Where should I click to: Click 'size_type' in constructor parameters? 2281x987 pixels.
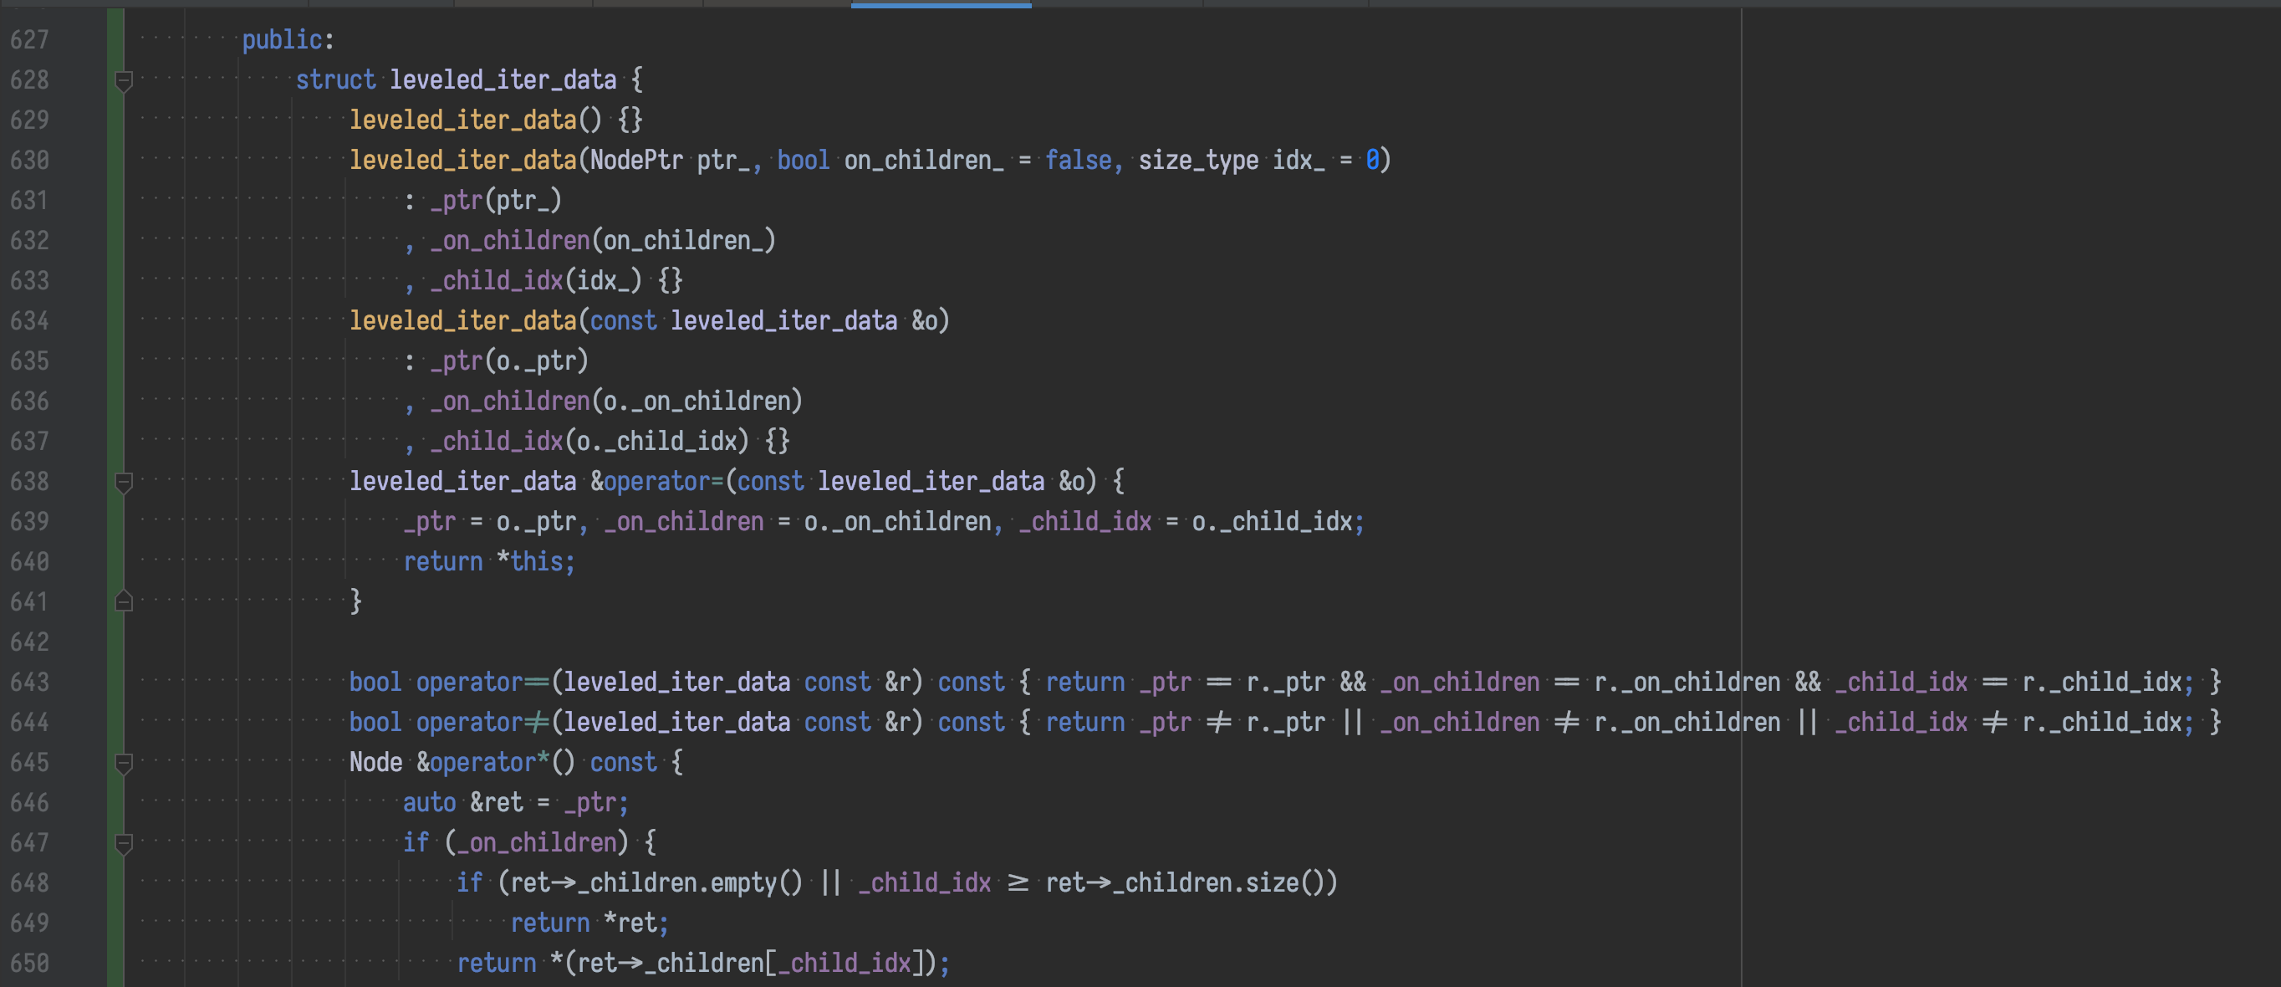click(x=1197, y=161)
